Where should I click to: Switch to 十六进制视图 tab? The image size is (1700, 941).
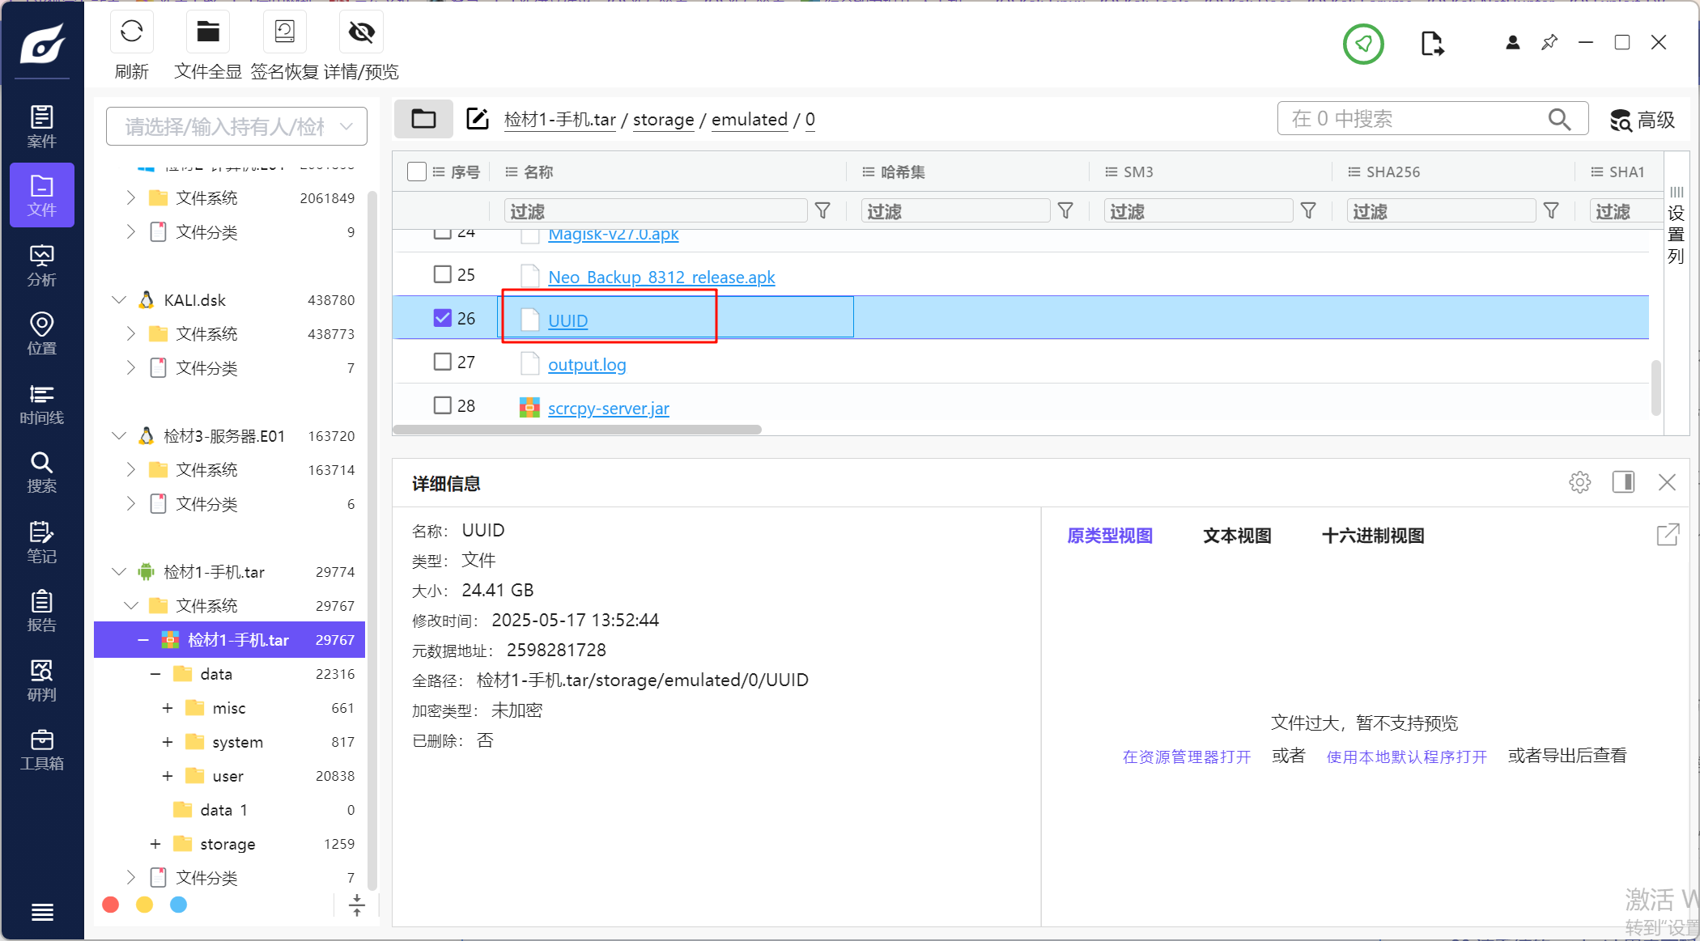click(1372, 536)
